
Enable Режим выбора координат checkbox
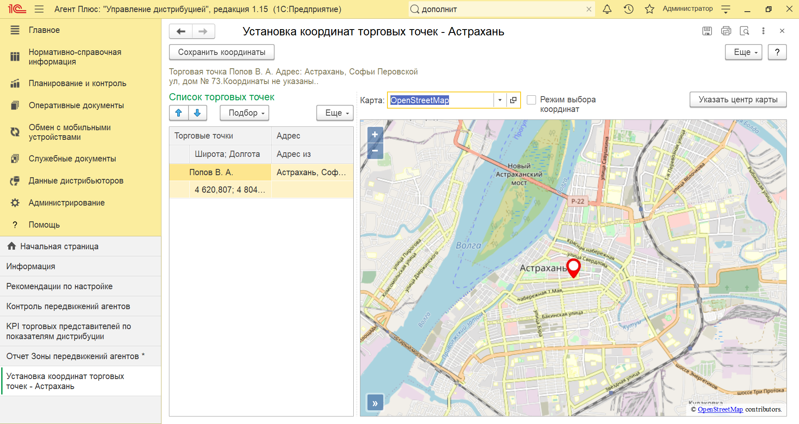531,100
